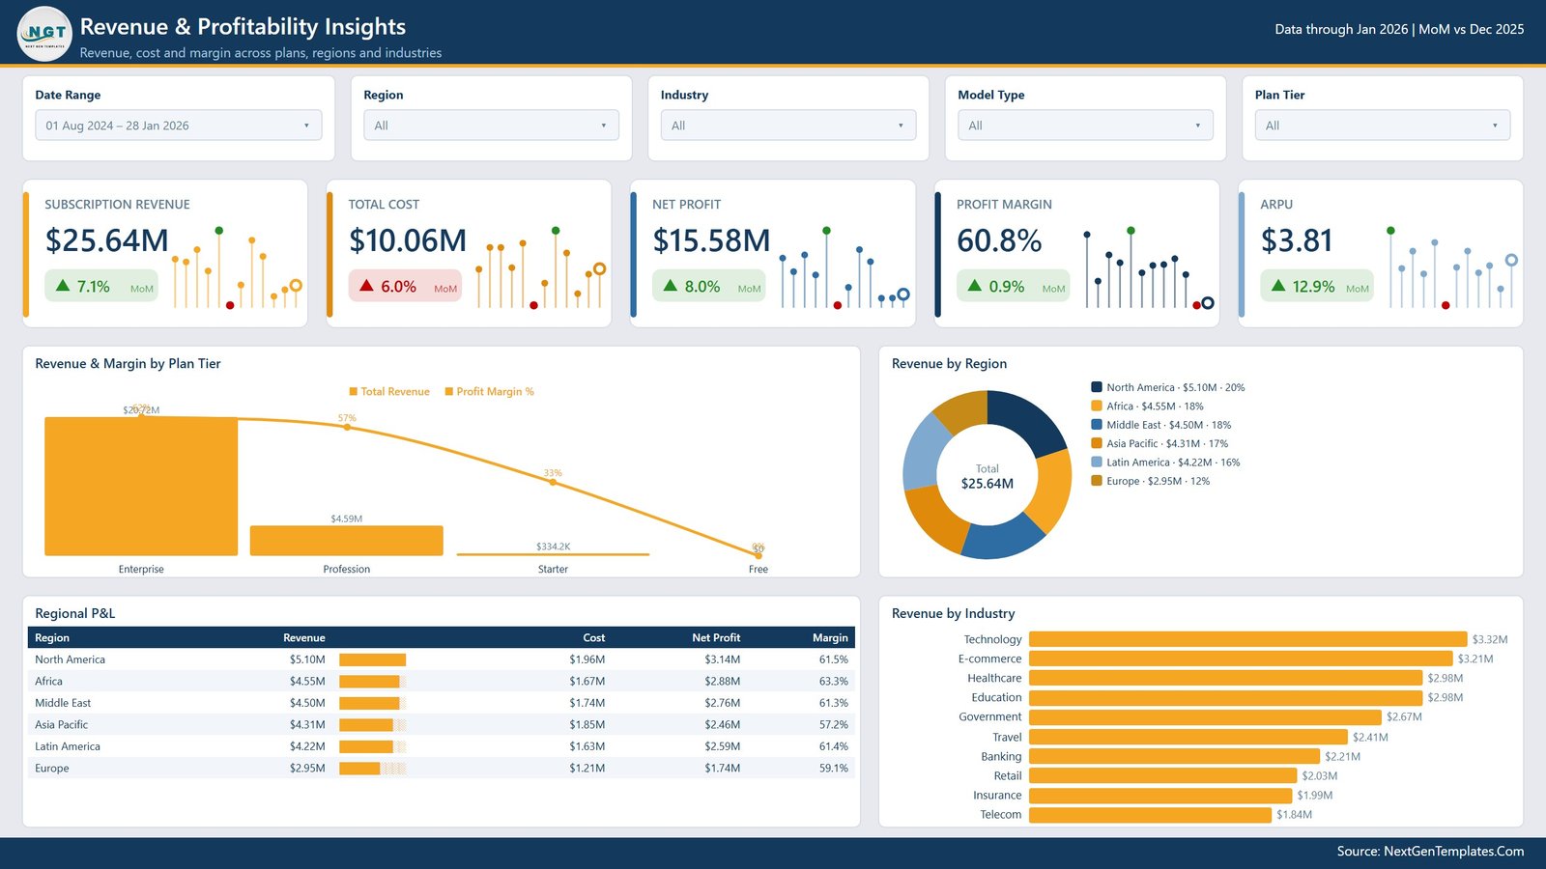
Task: Click the 57% margin point on the line
Action: tap(347, 427)
